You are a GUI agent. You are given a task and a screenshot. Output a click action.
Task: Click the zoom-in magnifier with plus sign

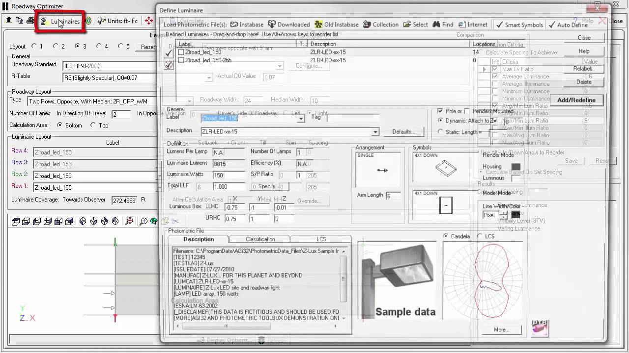143,222
